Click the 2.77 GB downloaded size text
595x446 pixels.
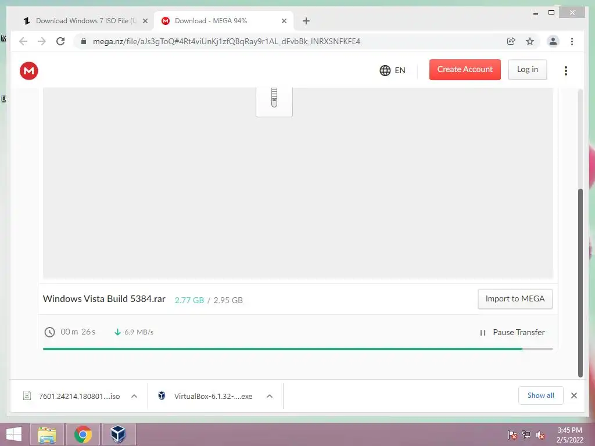tap(189, 300)
